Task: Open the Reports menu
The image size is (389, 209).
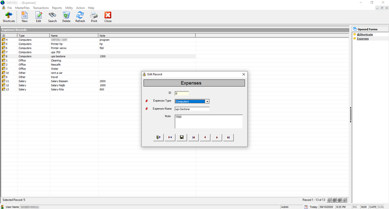Action: 57,8
